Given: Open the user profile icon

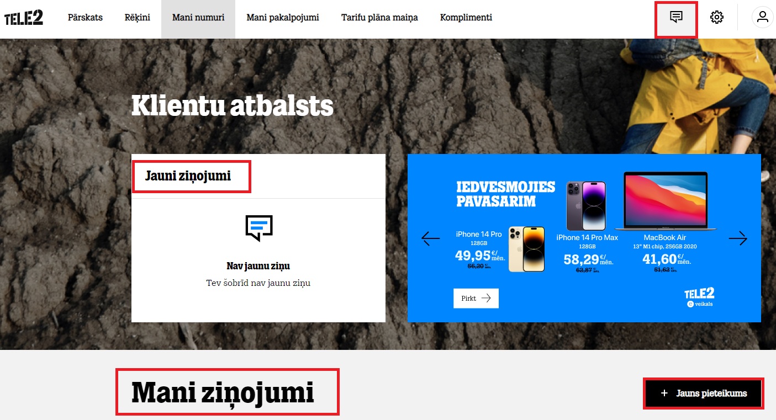Looking at the screenshot, I should [763, 17].
